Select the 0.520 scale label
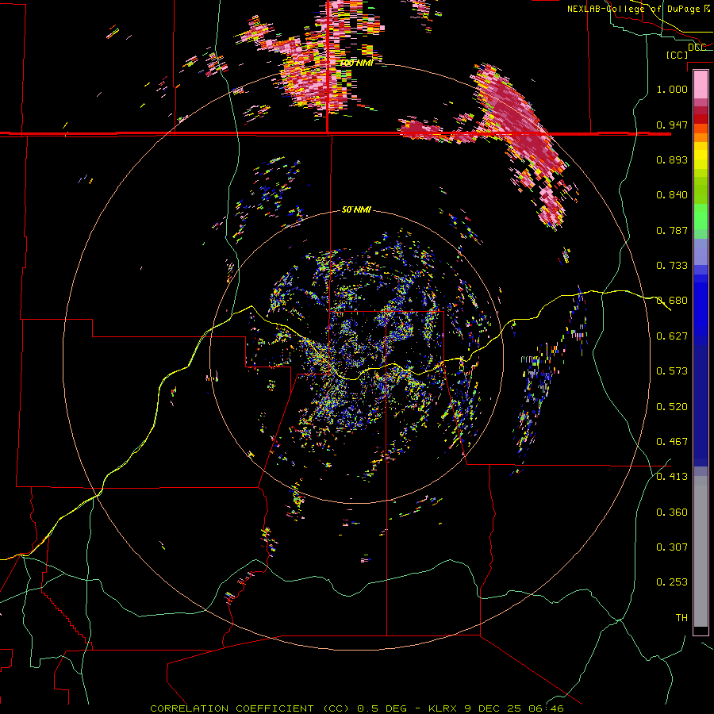The image size is (714, 714). 672,407
